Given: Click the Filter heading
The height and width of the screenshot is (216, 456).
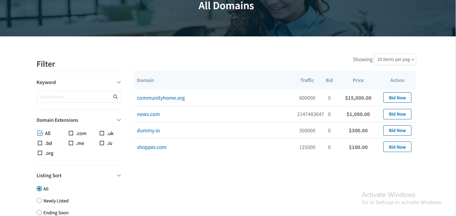Looking at the screenshot, I should [46, 64].
